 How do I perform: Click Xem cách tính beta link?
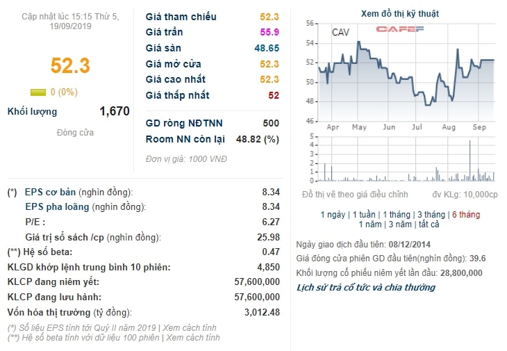[x=193, y=337]
